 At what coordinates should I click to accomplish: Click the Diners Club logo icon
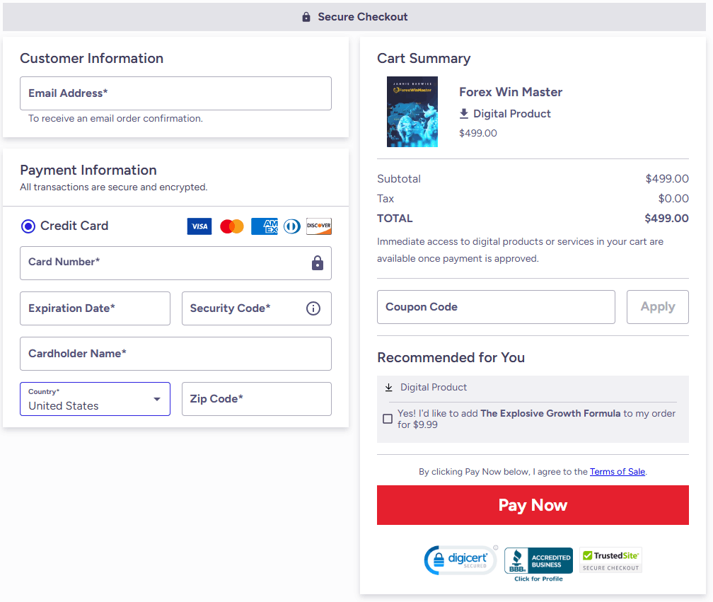[x=291, y=226]
